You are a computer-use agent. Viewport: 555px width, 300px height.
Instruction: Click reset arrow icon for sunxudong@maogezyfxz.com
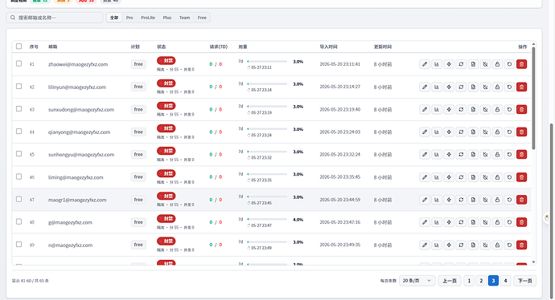point(509,109)
